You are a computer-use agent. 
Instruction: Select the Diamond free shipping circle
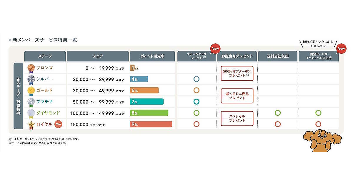pyautogui.click(x=277, y=113)
